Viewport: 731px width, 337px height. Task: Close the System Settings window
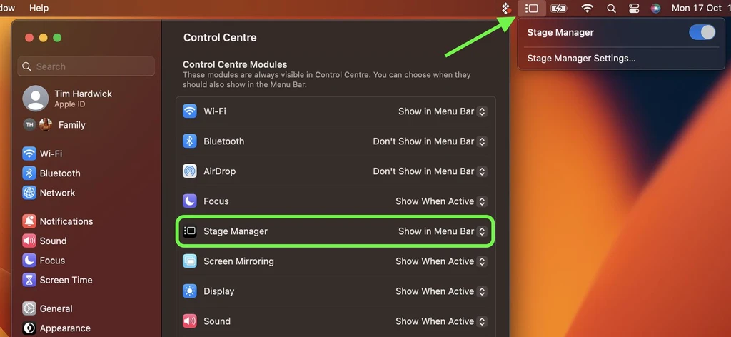(29, 38)
